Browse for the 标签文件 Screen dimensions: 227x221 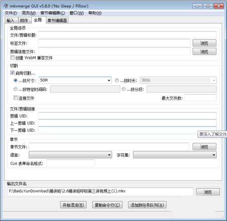tap(204, 43)
